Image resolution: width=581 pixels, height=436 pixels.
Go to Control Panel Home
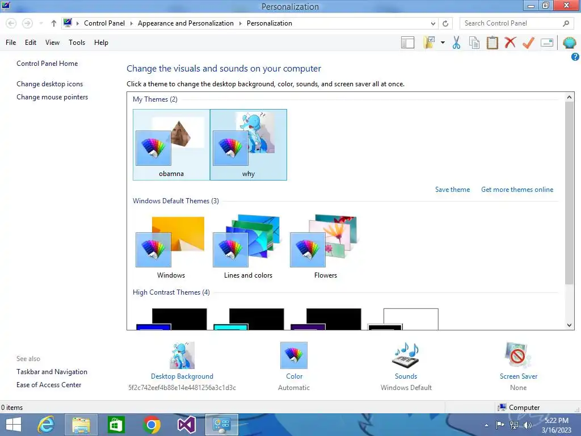(x=47, y=64)
